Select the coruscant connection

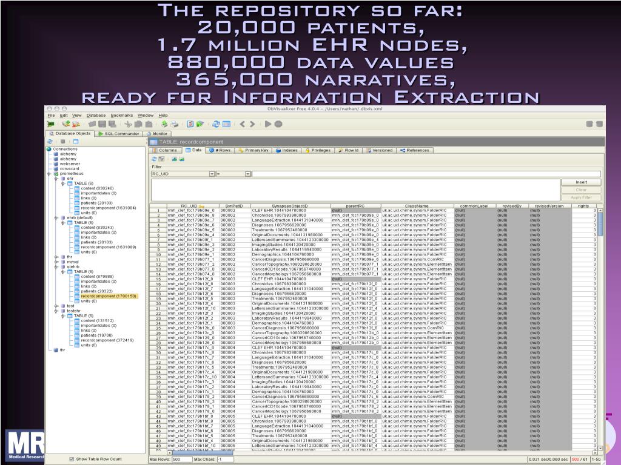pyautogui.click(x=69, y=169)
